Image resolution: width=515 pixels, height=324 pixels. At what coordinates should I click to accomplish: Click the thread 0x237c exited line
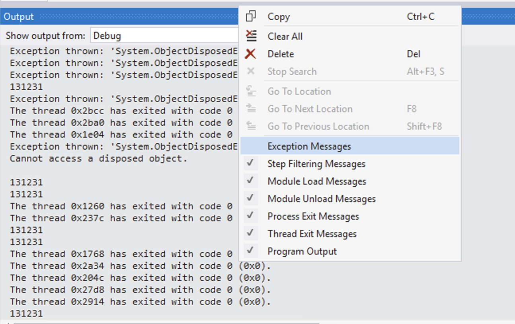click(x=121, y=218)
